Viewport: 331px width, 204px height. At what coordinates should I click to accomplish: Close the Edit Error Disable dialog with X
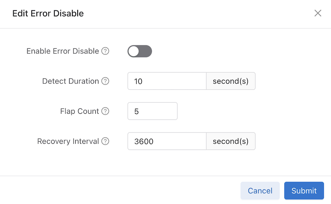318,13
